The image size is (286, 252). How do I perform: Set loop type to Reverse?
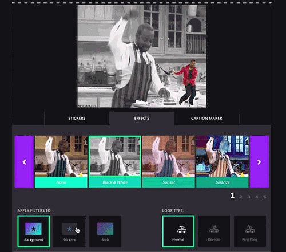pos(214,231)
